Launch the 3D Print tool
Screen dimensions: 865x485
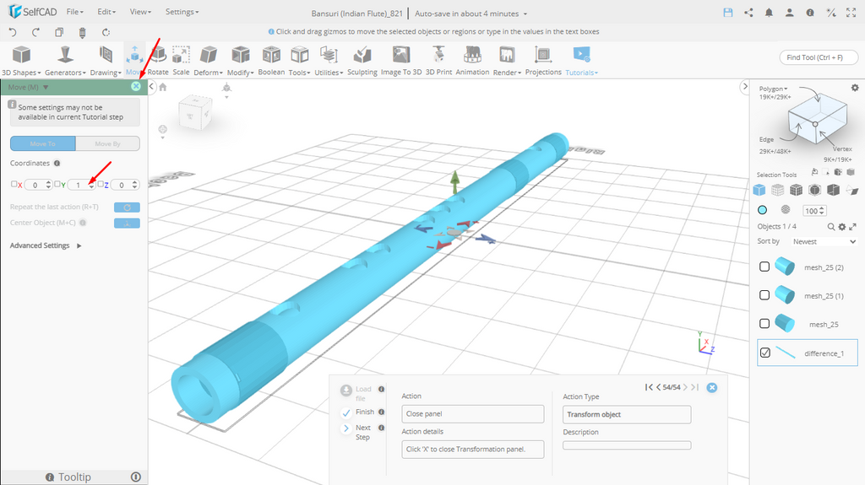438,60
